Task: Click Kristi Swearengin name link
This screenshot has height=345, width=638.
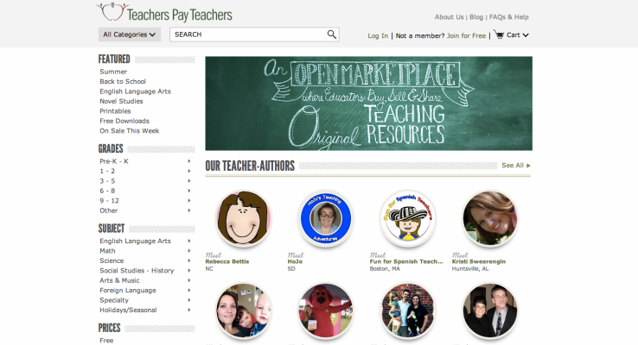Action: (x=479, y=262)
